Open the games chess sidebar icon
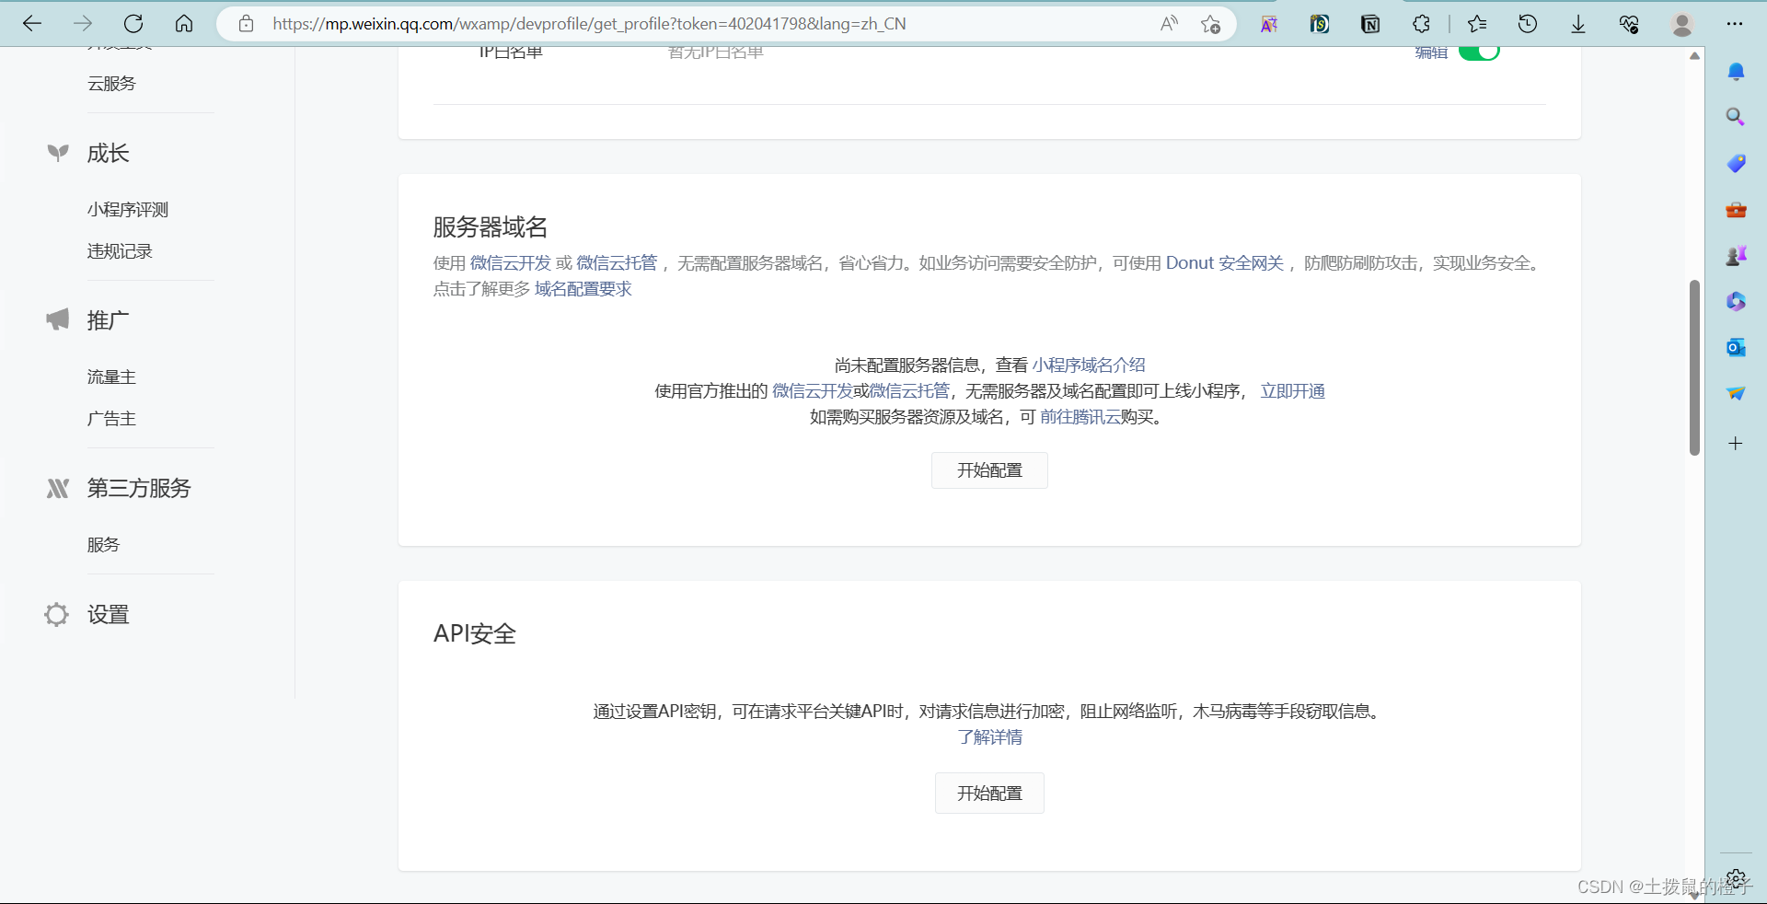The width and height of the screenshot is (1767, 904). pos(1736,256)
